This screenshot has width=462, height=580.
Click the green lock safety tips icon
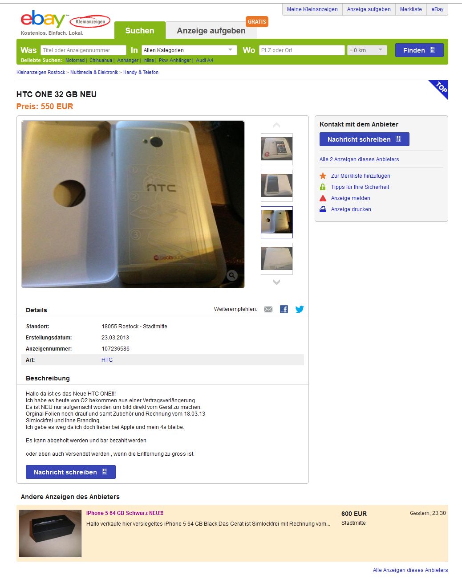pos(323,187)
